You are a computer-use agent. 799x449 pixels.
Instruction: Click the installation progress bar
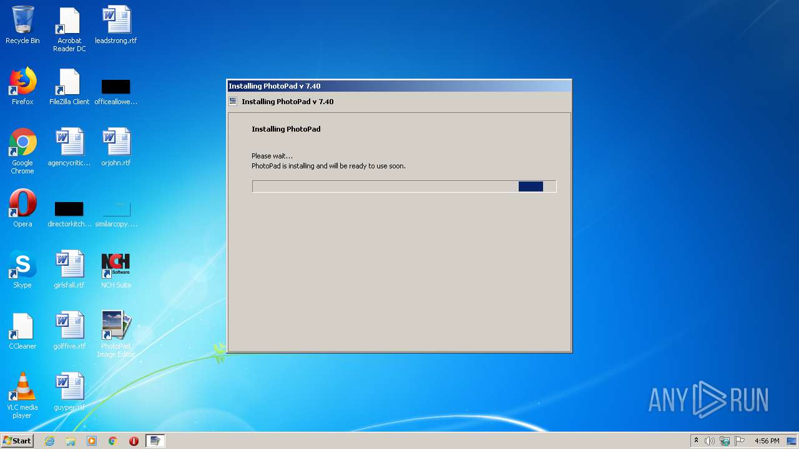(x=404, y=186)
